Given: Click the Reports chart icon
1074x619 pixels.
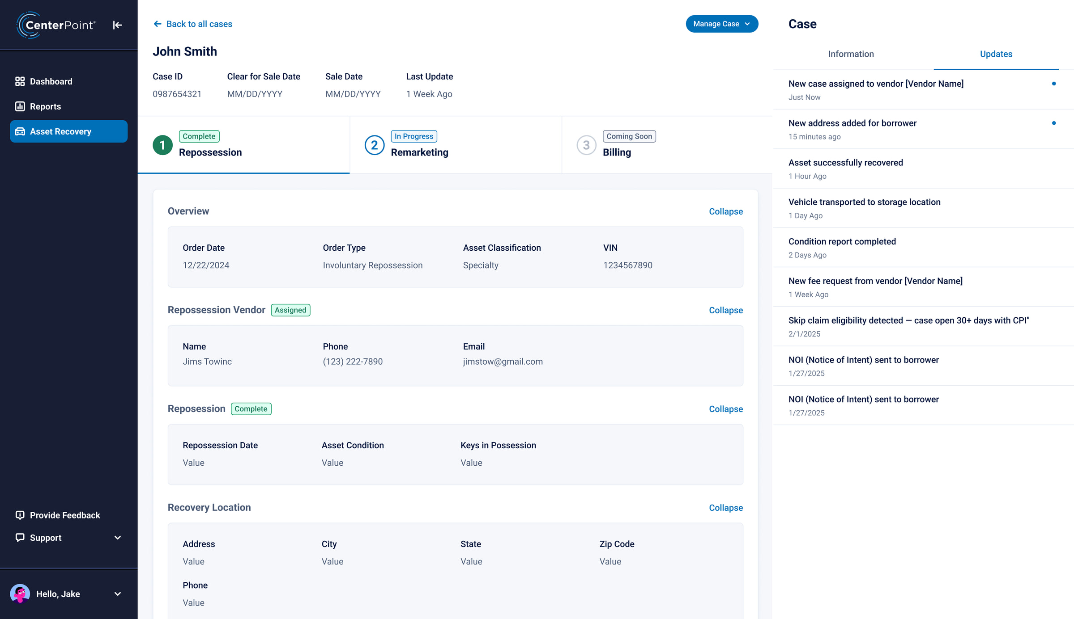Looking at the screenshot, I should (20, 106).
